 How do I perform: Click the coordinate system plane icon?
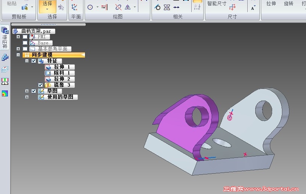(74, 7)
